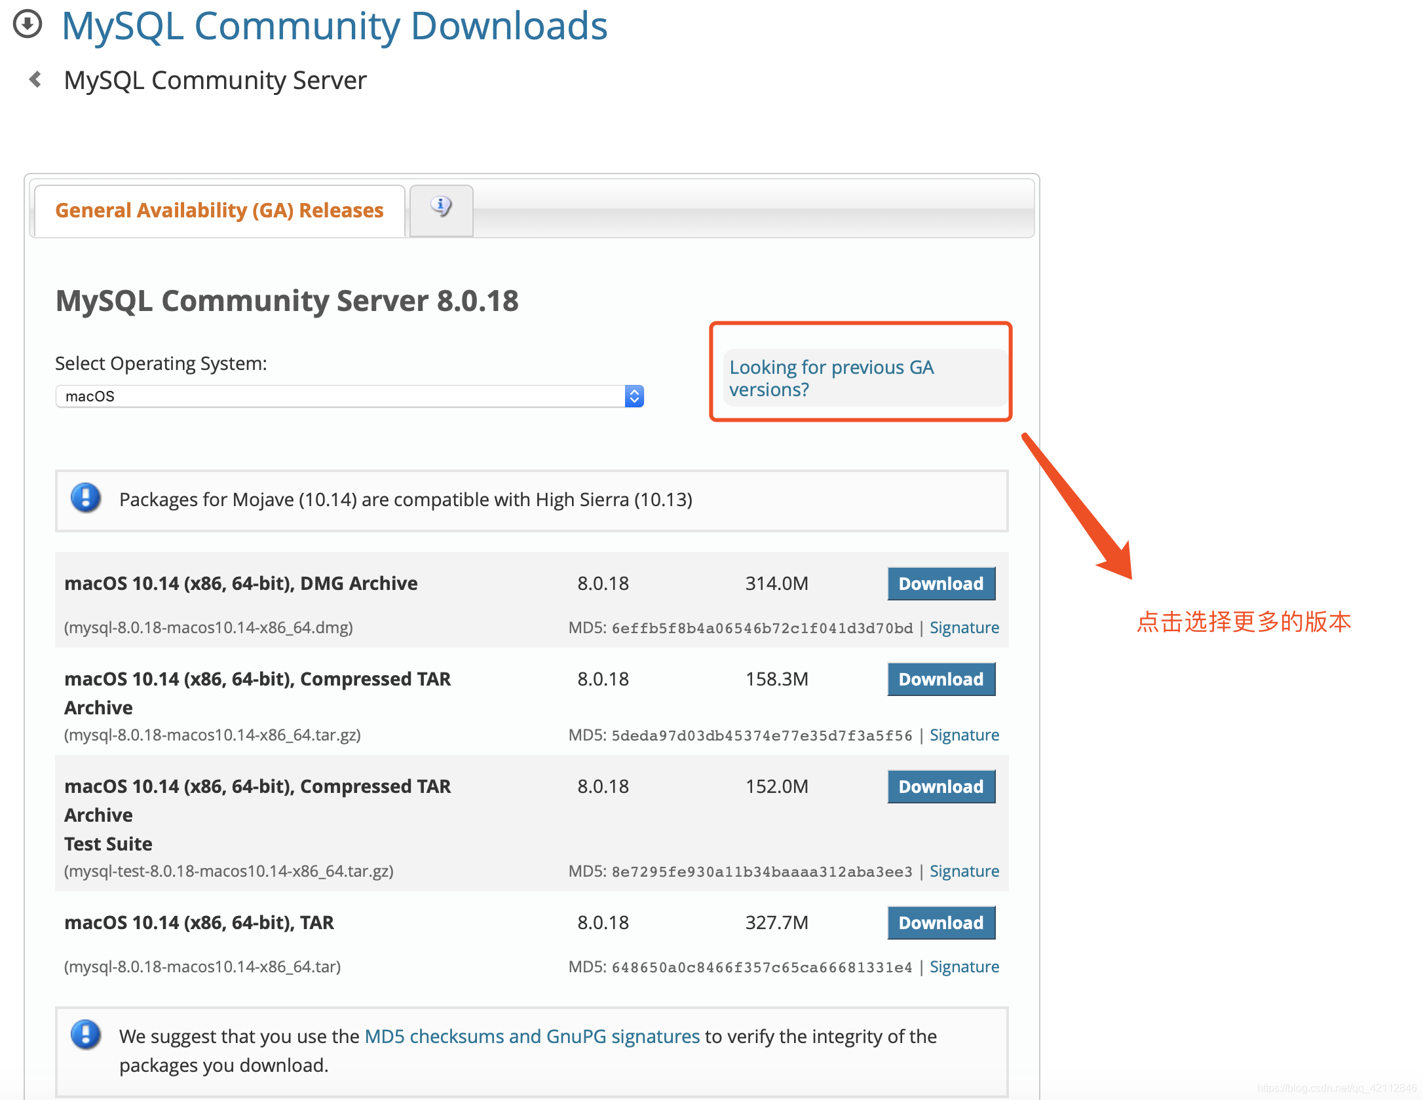
Task: Select General Availability (GA) Releases tab
Action: (x=219, y=210)
